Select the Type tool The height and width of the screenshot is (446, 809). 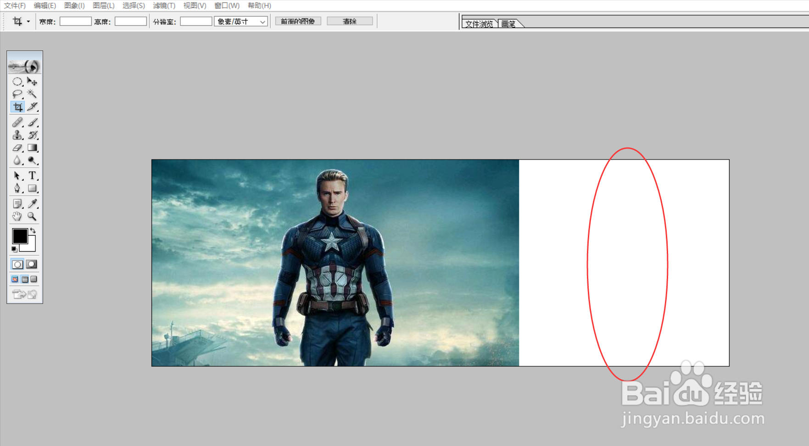(x=32, y=176)
